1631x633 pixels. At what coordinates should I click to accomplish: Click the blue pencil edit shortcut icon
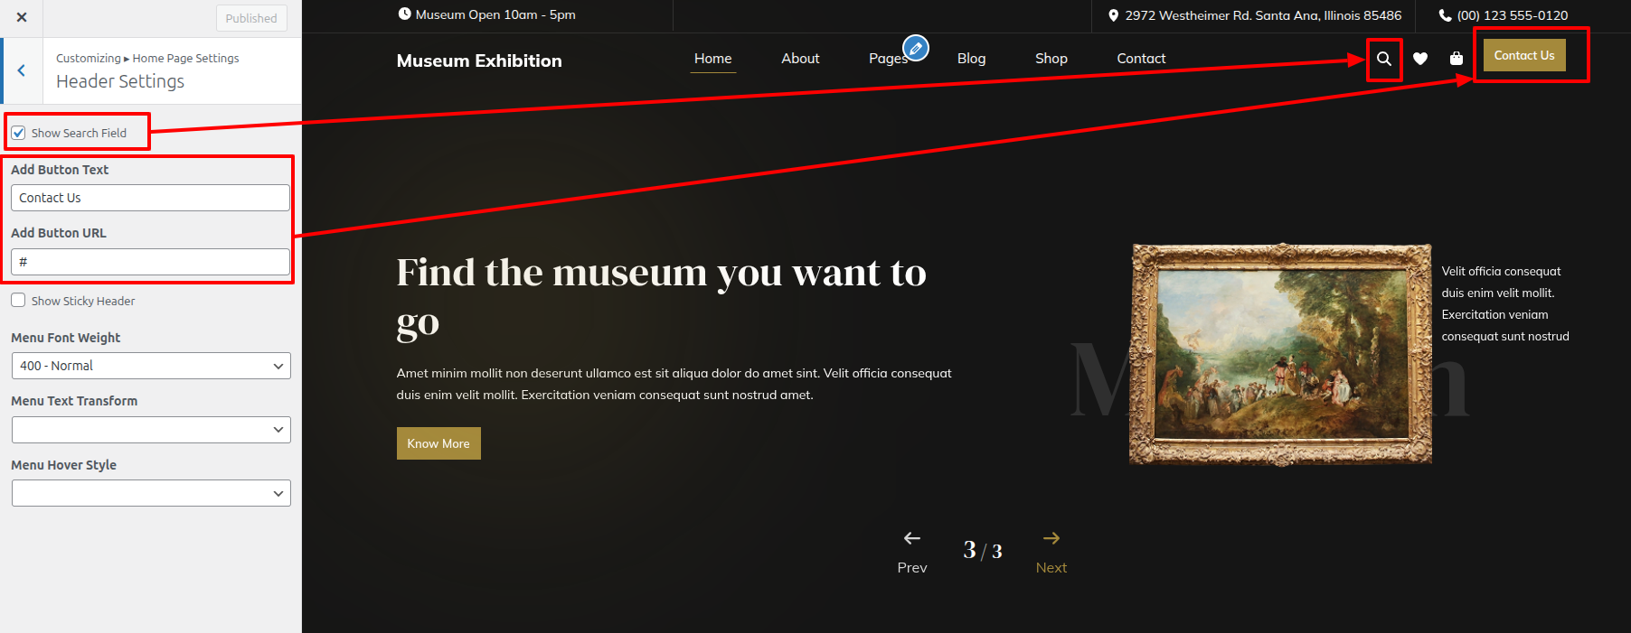click(x=916, y=48)
